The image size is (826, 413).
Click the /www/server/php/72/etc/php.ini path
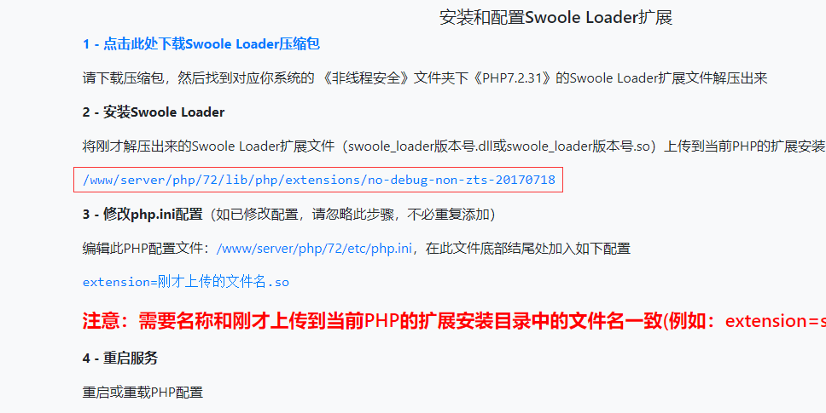(x=314, y=248)
